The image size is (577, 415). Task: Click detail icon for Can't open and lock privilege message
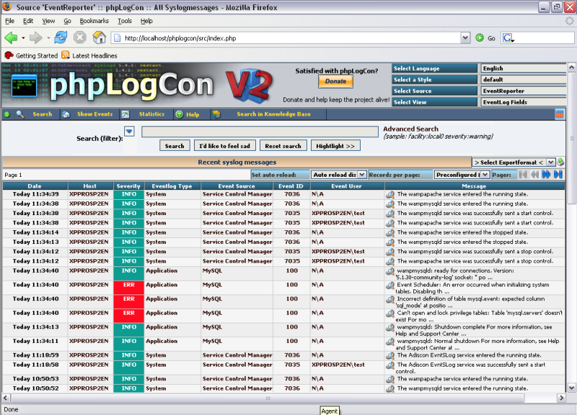[x=390, y=313]
